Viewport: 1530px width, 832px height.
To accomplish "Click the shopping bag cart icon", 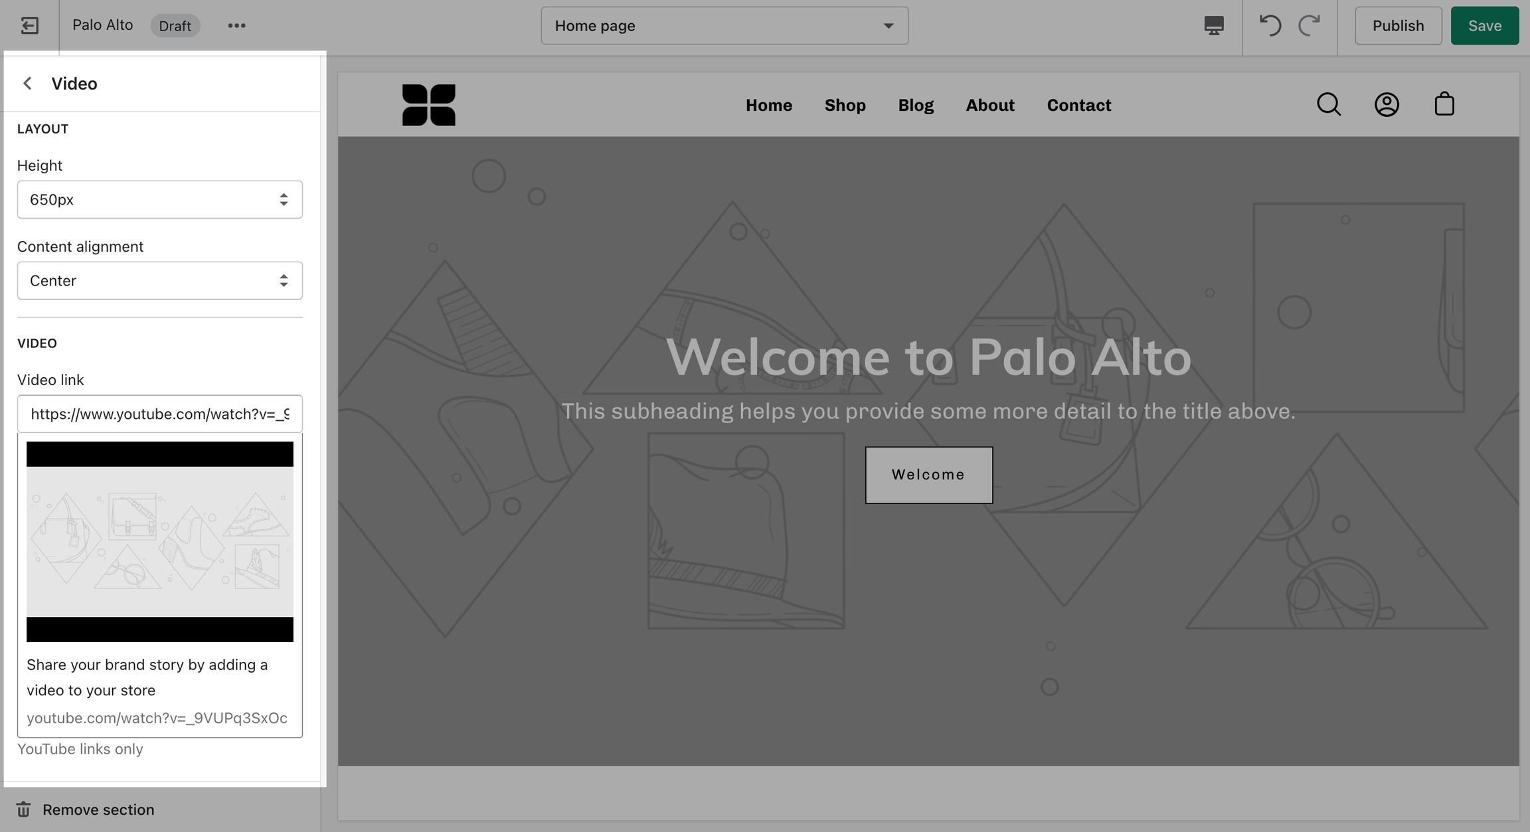I will 1444,105.
